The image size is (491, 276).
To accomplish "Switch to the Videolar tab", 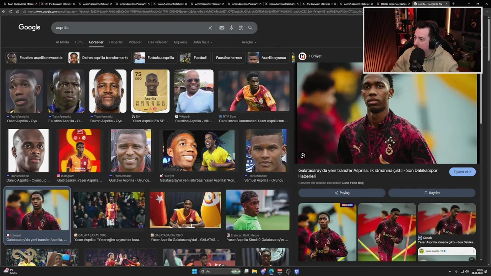I will [x=135, y=42].
